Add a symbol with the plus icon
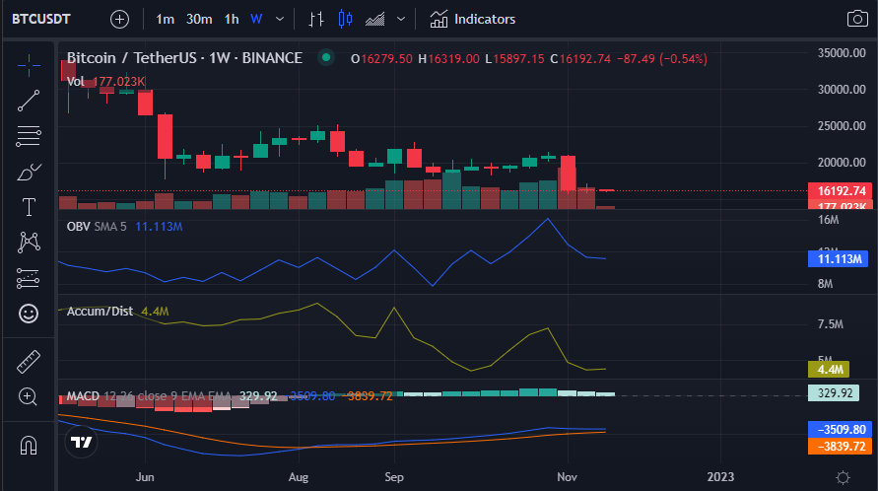 [119, 20]
